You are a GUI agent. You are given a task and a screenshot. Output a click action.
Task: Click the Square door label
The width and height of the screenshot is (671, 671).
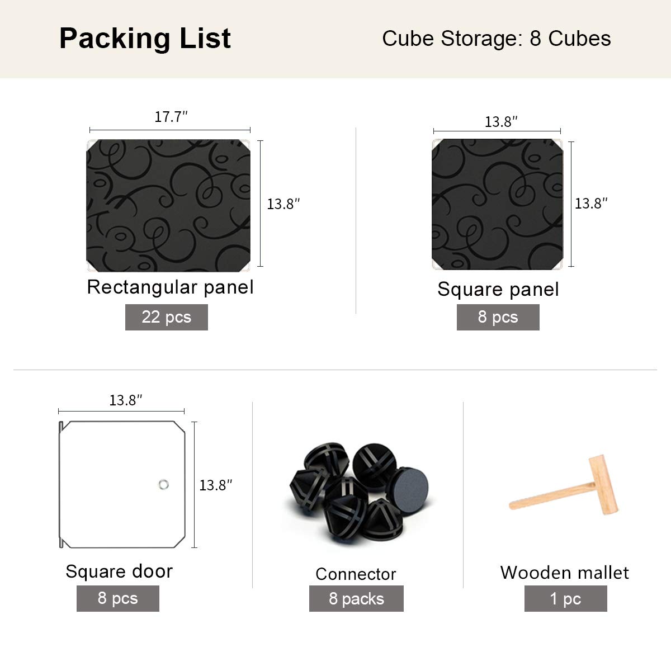[119, 571]
